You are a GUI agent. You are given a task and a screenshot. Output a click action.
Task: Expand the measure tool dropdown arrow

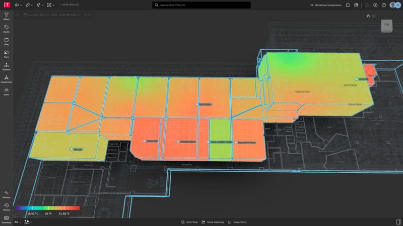click(32, 5)
